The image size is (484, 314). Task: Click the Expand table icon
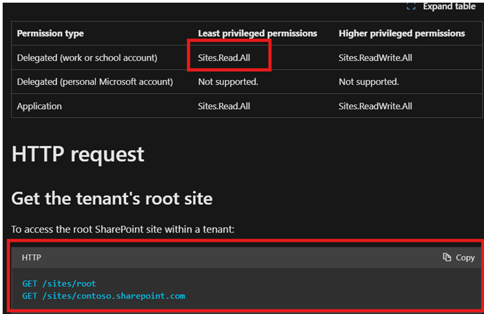(411, 6)
